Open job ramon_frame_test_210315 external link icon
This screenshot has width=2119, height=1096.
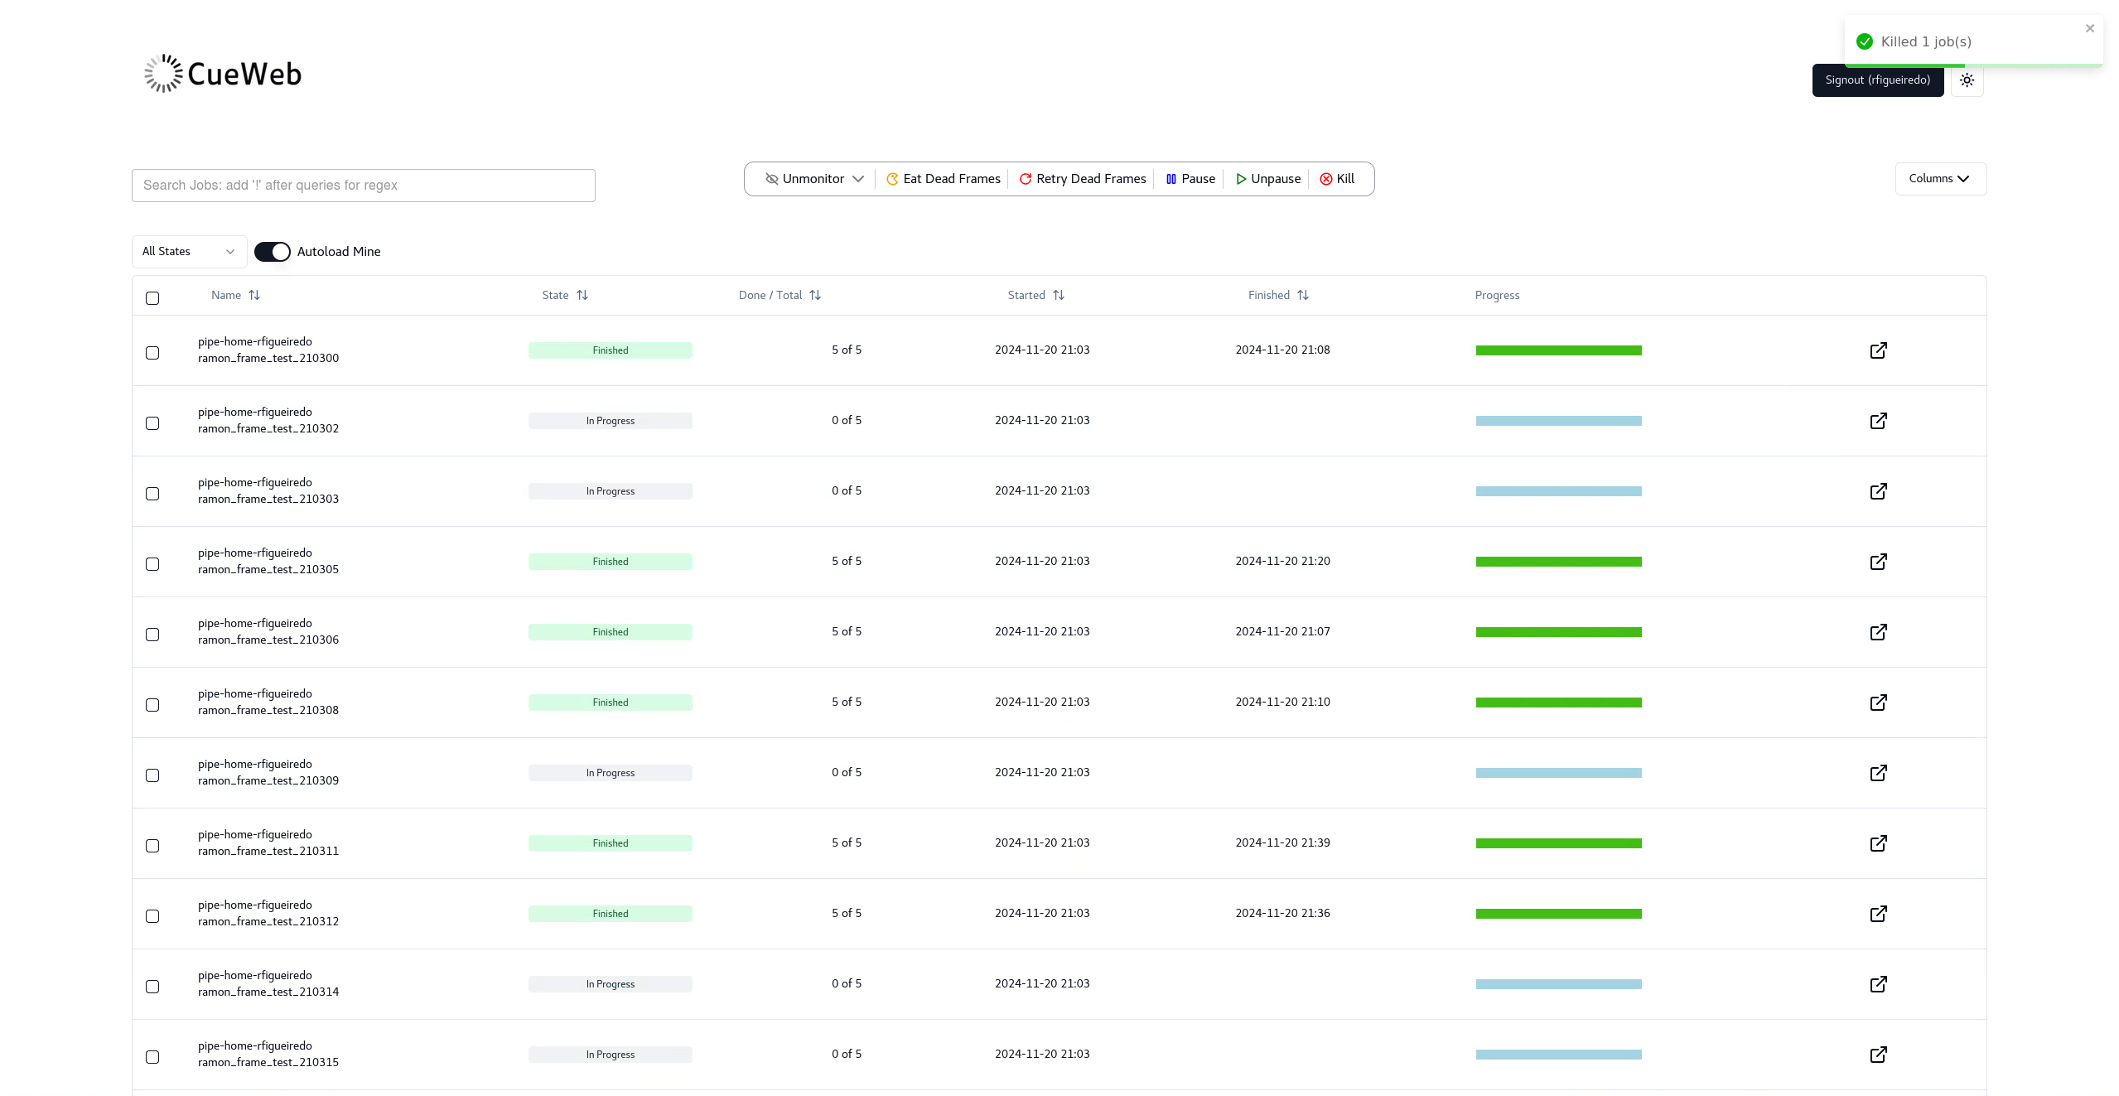(x=1878, y=1055)
